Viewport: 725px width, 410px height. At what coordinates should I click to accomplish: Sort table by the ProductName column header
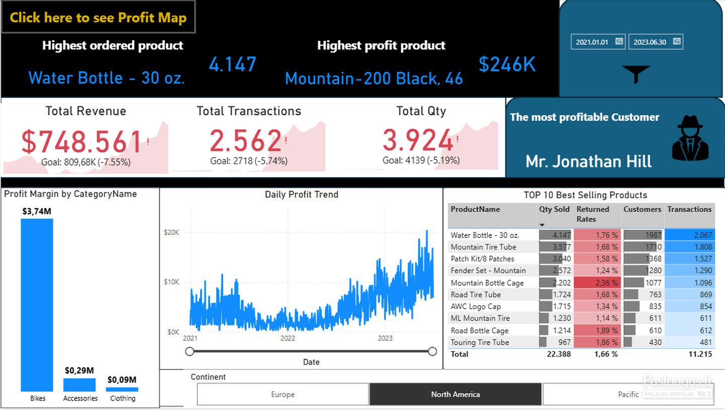[x=475, y=209]
